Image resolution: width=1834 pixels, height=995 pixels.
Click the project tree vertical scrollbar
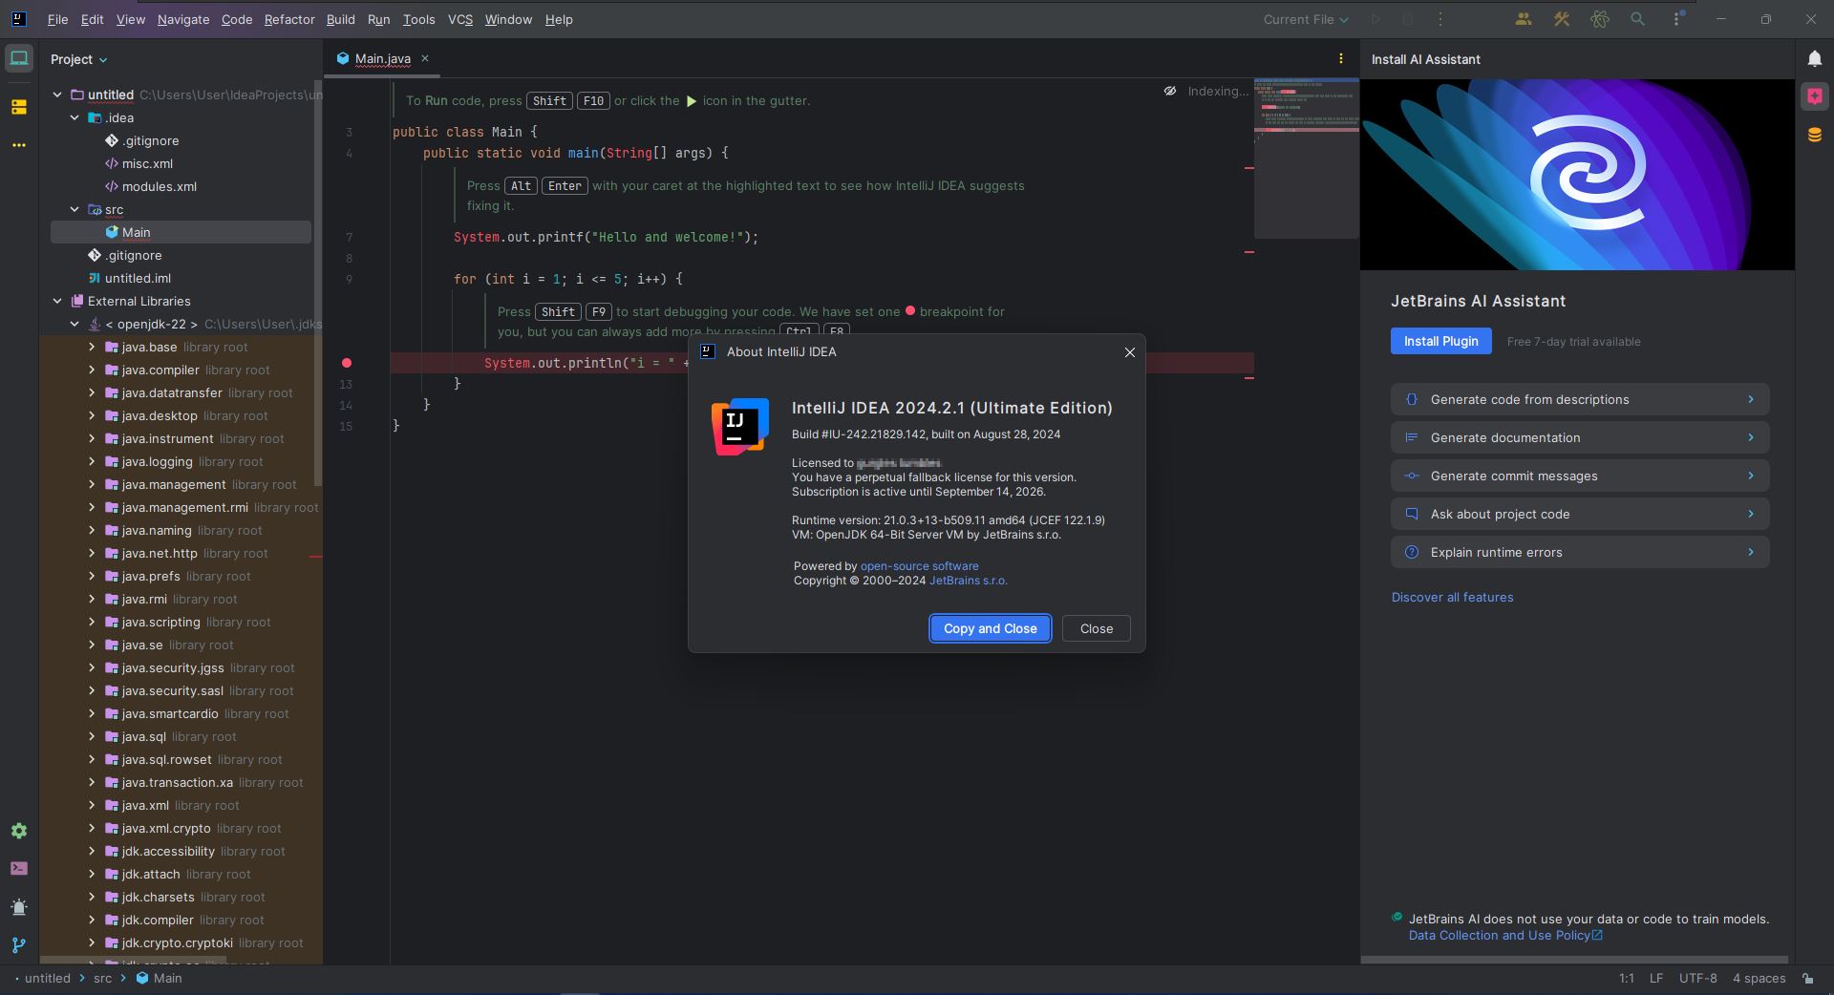318,286
